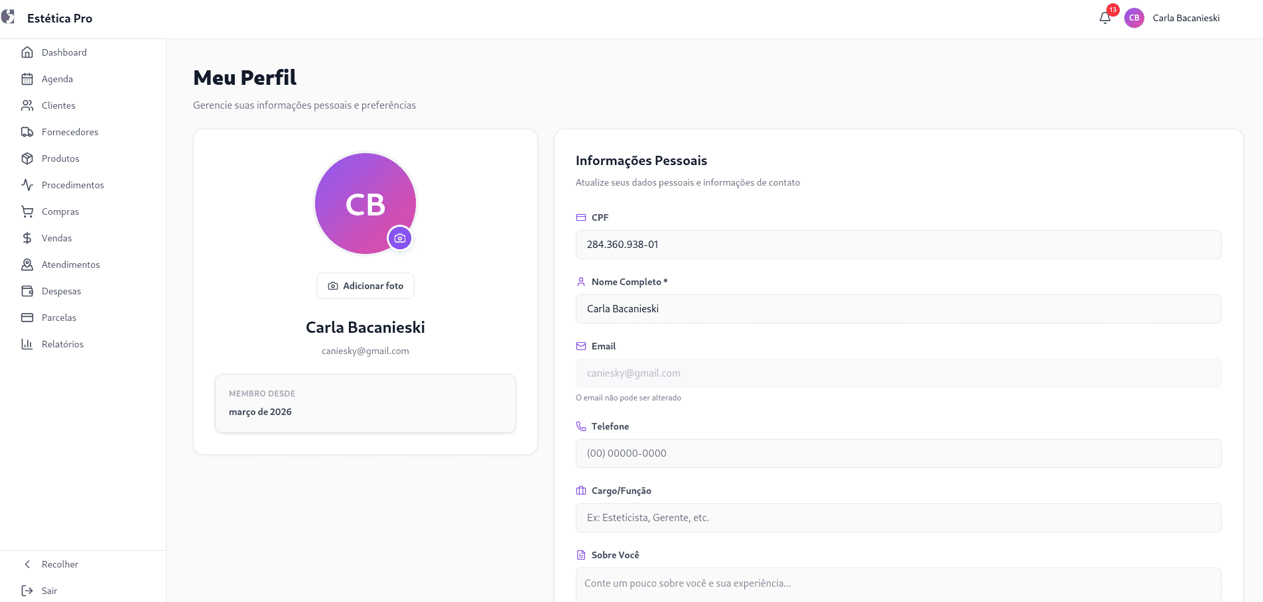
Task: Open the Carla Bacanieski user menu
Action: (1172, 18)
